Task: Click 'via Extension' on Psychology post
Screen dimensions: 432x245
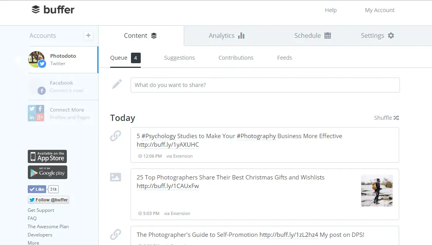Action: [179, 156]
